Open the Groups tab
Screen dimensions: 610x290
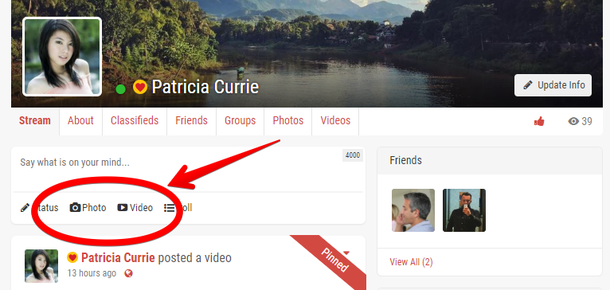240,120
